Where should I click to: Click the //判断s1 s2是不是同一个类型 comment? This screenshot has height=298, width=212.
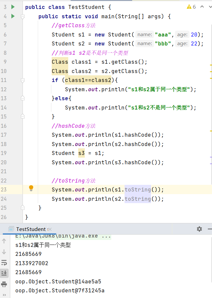(90, 53)
